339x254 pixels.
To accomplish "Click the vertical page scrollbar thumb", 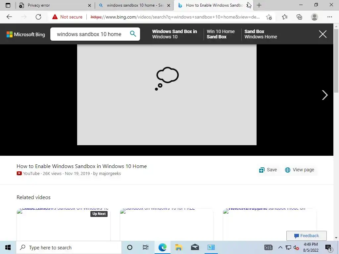I will click(336, 61).
